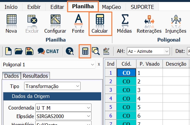Click the Descrição column header
The image size is (190, 125).
(x=176, y=64)
